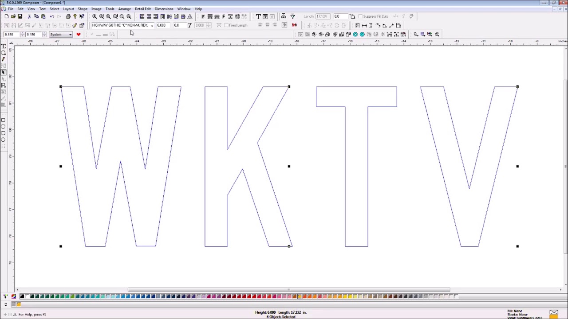
Task: Toggle the Fixed Length checkbox
Action: [x=226, y=25]
